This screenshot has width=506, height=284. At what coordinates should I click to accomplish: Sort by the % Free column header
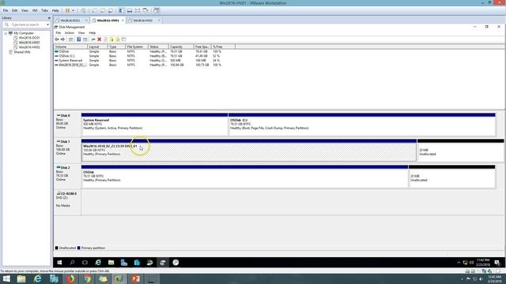click(x=223, y=47)
